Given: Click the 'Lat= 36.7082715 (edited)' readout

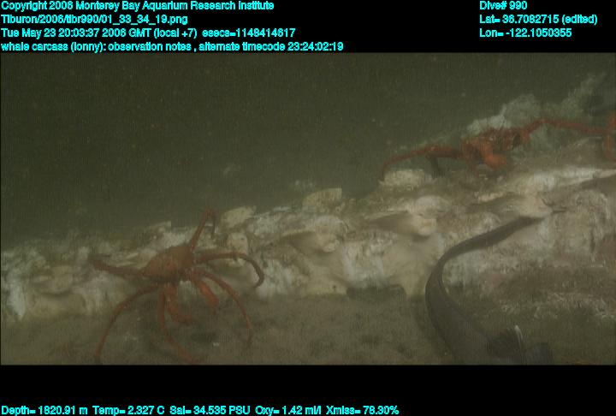Looking at the screenshot, I should point(538,20).
